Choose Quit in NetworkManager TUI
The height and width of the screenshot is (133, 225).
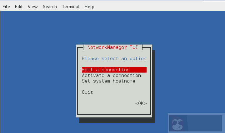87,92
